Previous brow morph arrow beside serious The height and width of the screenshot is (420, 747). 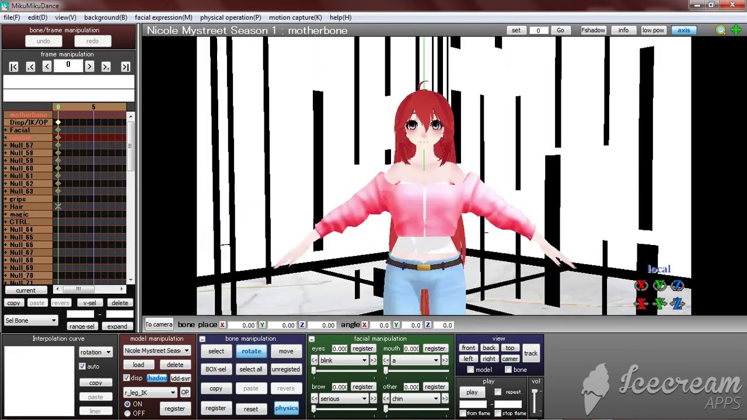315,399
